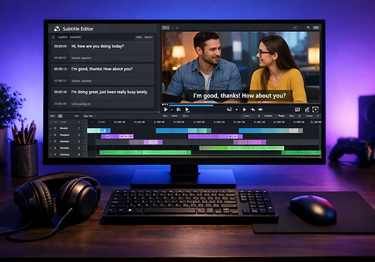Collapse the bottom dark green track
375x262 pixels.
pyautogui.click(x=51, y=154)
